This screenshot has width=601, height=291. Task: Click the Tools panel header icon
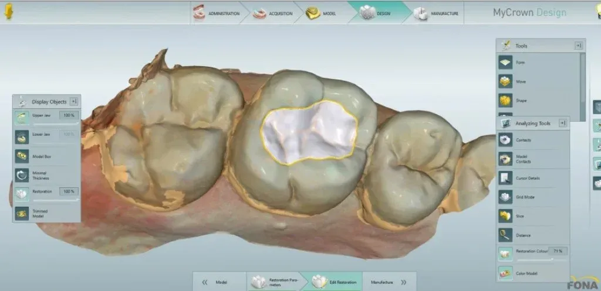(506, 46)
